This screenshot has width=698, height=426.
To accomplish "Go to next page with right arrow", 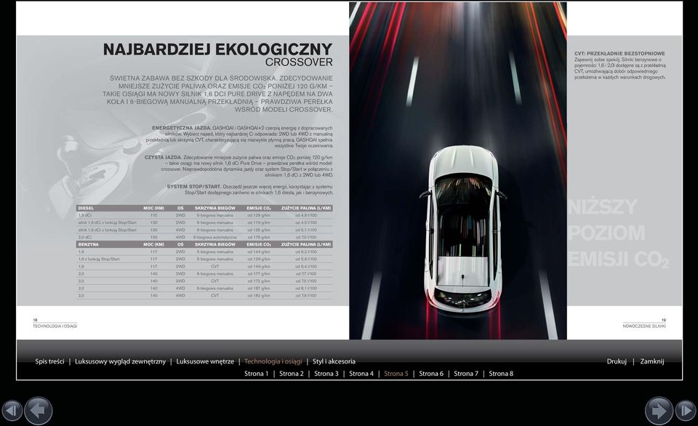I will [659, 411].
